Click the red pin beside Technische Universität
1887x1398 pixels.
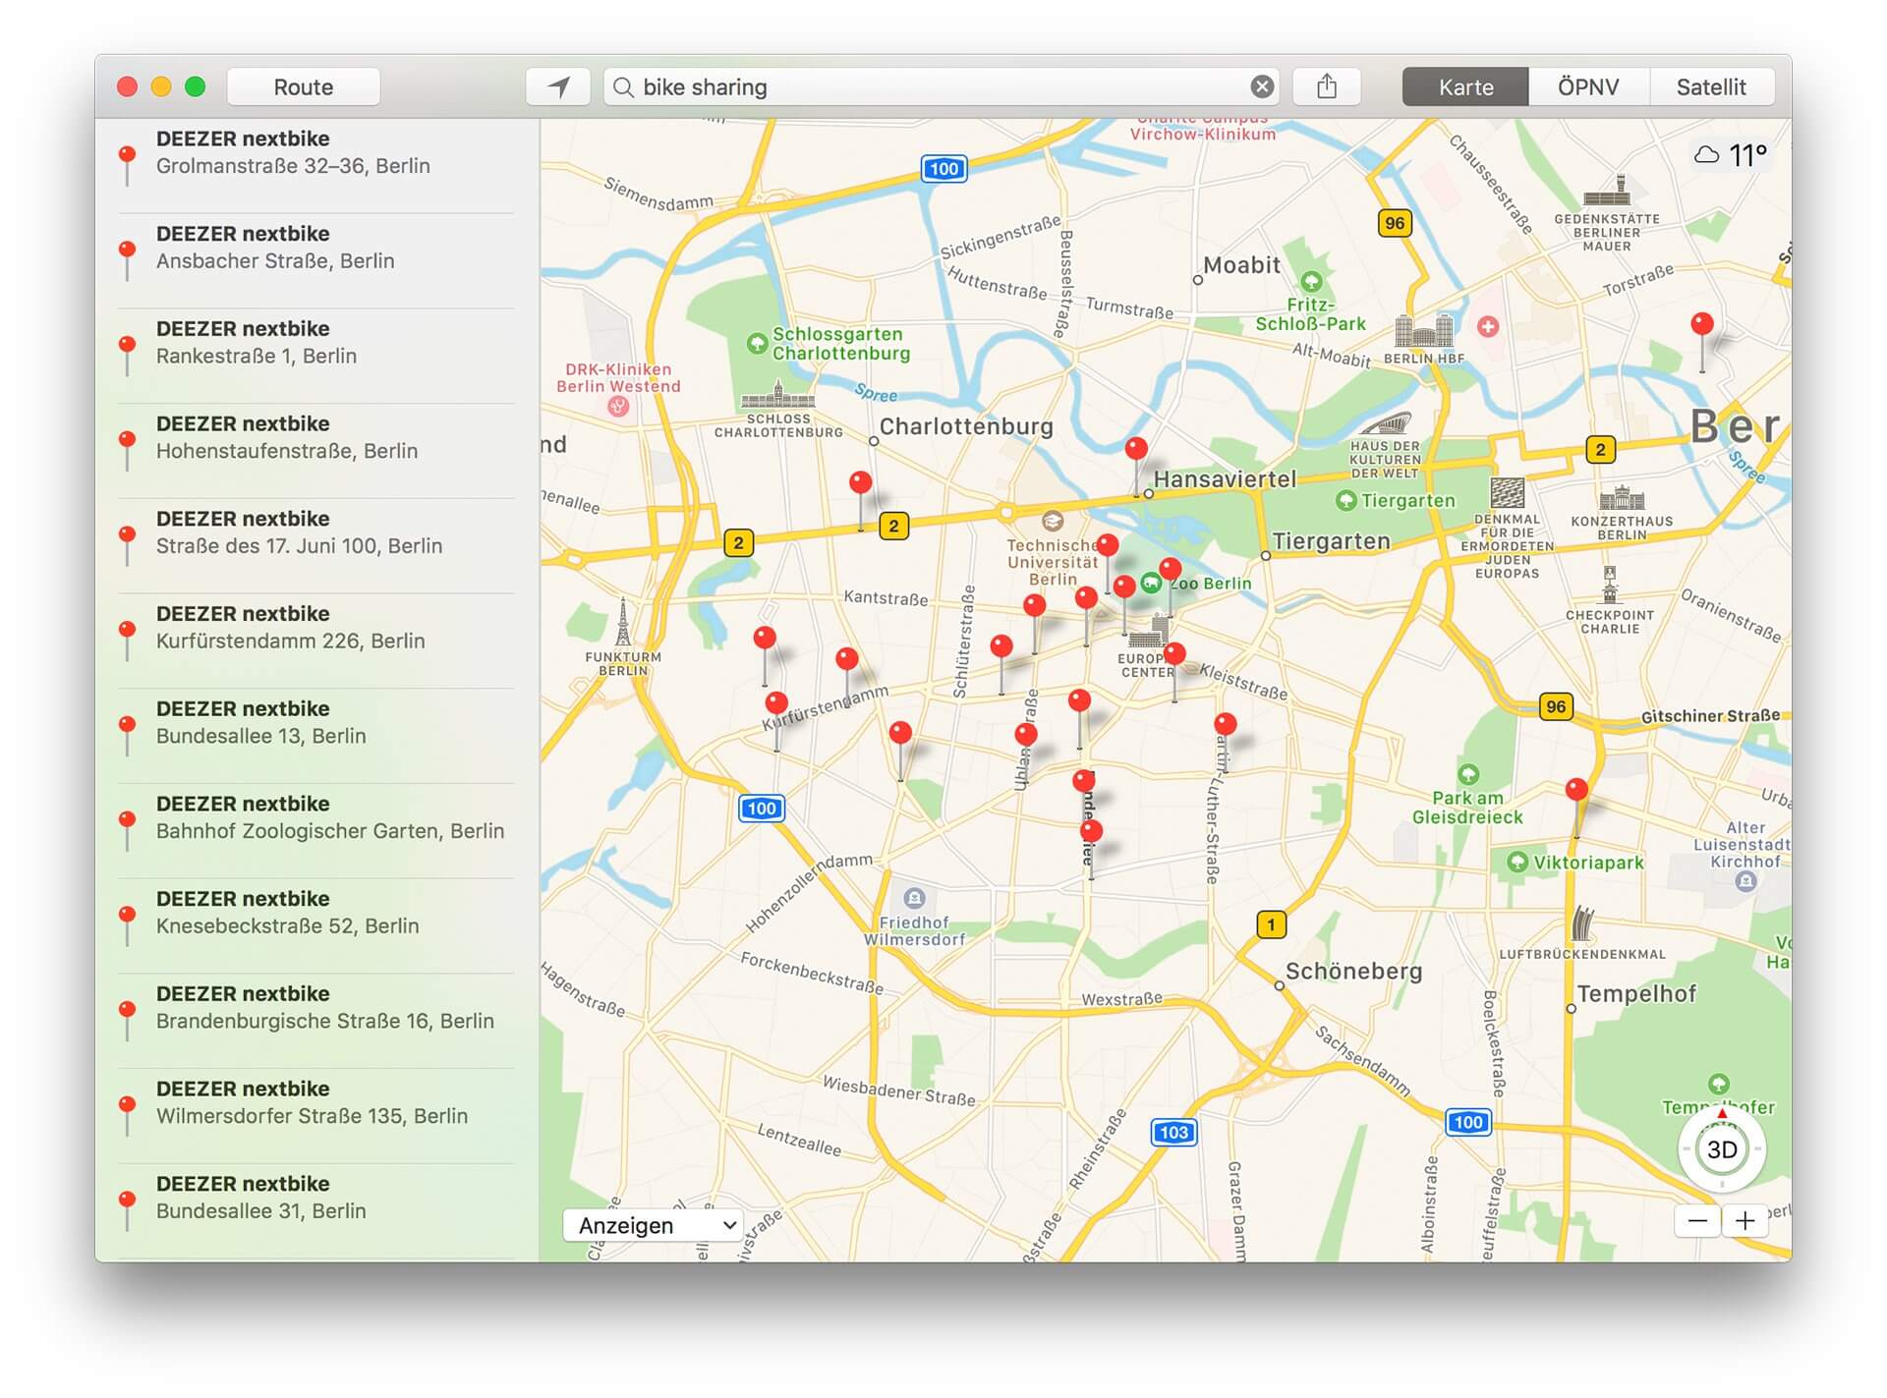[1108, 545]
